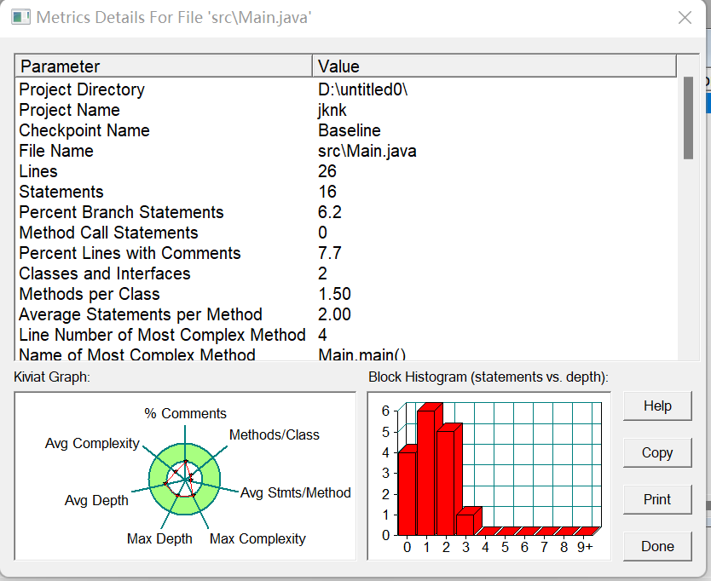Close the Metrics Details dialog

[x=685, y=18]
